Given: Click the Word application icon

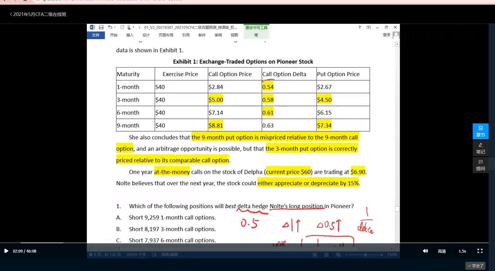Looking at the screenshot, I should [92, 27].
